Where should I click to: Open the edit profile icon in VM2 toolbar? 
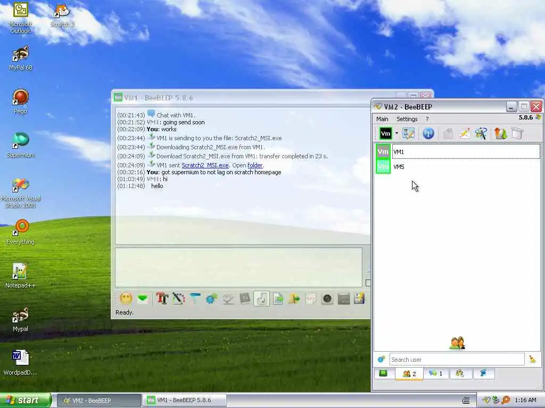tap(409, 133)
